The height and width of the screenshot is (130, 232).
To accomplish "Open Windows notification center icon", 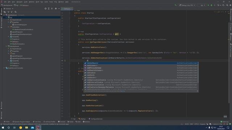I will 228,127.
